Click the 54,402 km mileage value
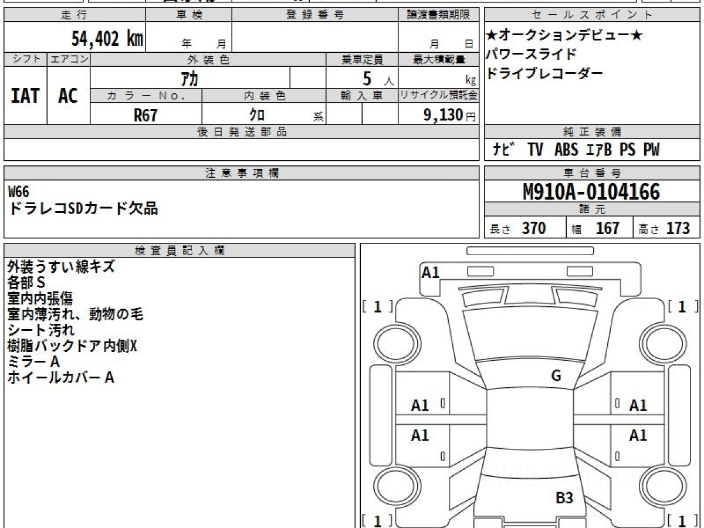This screenshot has width=704, height=528. coord(107,39)
